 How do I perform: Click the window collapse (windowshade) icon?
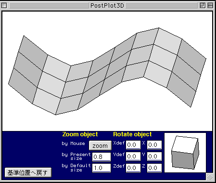210,6
